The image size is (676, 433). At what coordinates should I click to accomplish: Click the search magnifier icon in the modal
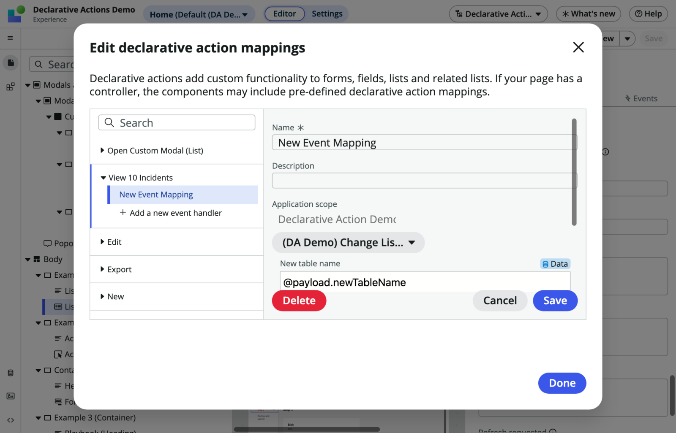(x=109, y=122)
